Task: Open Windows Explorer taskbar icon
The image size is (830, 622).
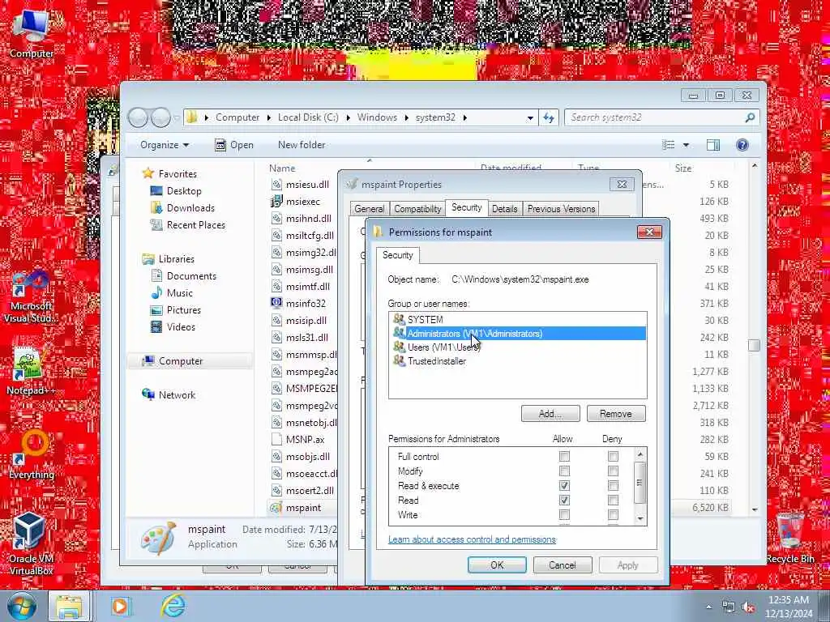Action: tap(70, 606)
